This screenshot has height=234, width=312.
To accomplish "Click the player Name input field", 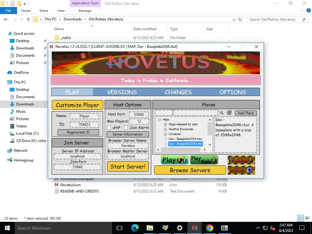I will (84, 116).
